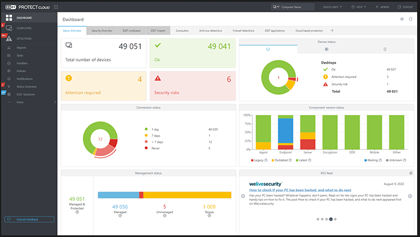Switch to the Security Overview tab
Image resolution: width=420 pixels, height=237 pixels.
coord(102,31)
